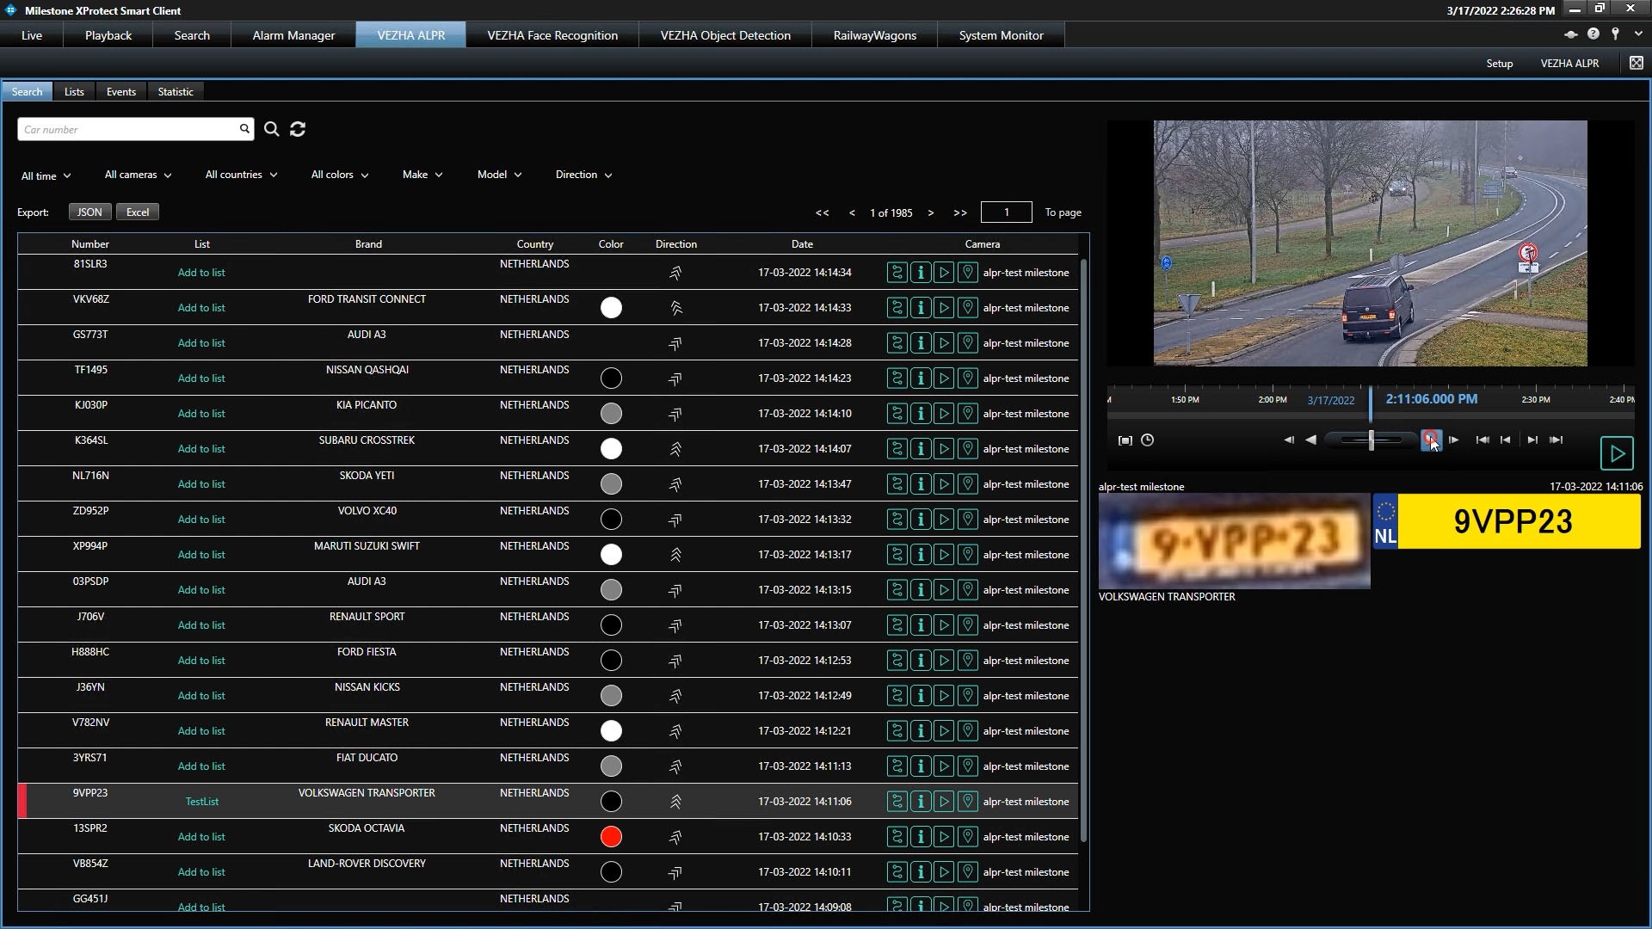The height and width of the screenshot is (929, 1652).
Task: Jump to first sequence
Action: (1482, 440)
